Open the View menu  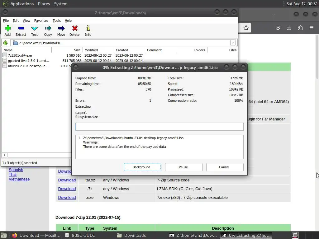tap(26, 21)
